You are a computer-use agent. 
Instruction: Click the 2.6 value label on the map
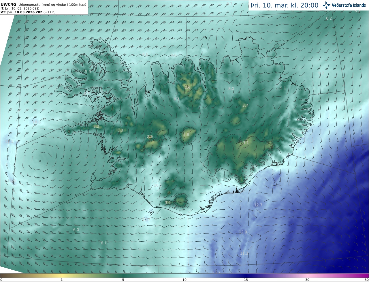150,136
